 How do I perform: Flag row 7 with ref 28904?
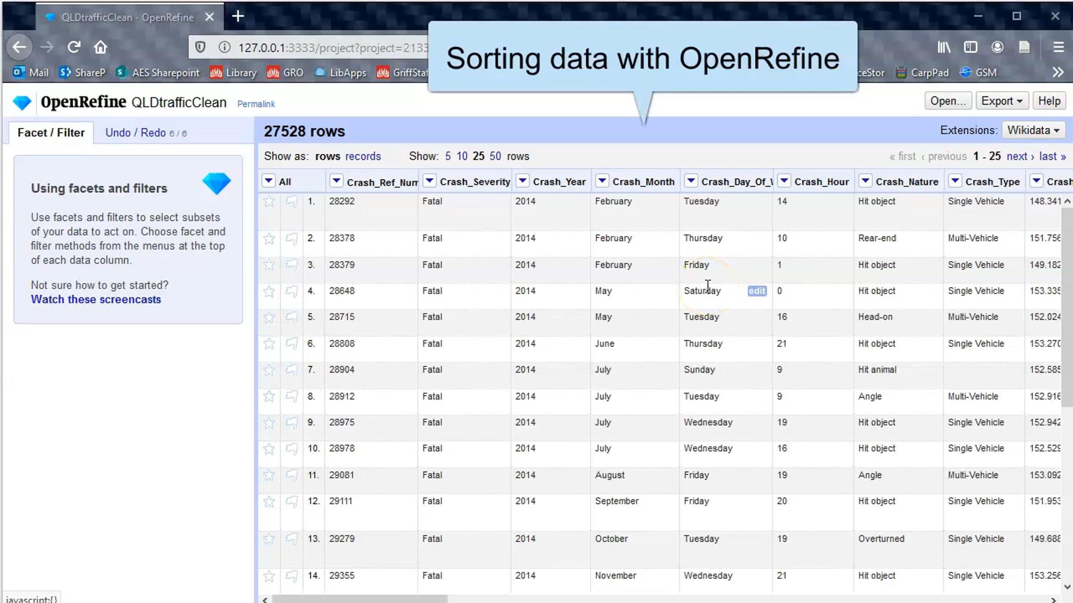(x=291, y=370)
